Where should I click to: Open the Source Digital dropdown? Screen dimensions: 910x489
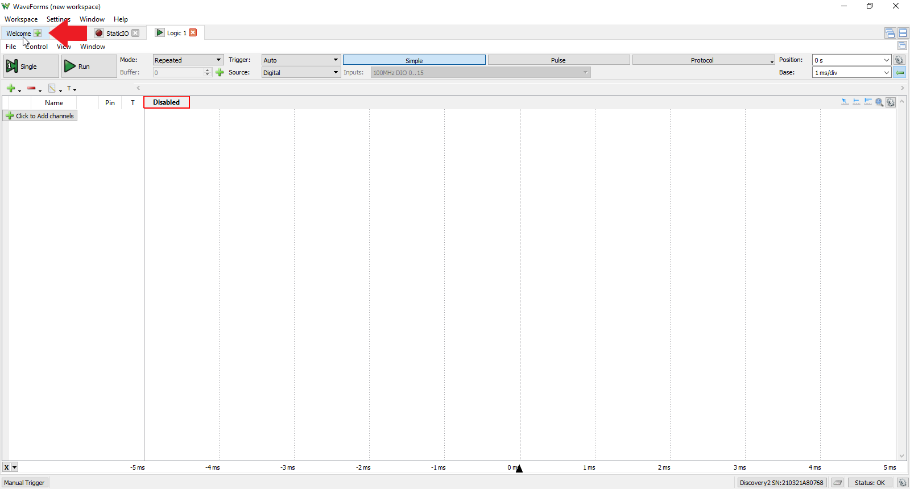tap(301, 72)
